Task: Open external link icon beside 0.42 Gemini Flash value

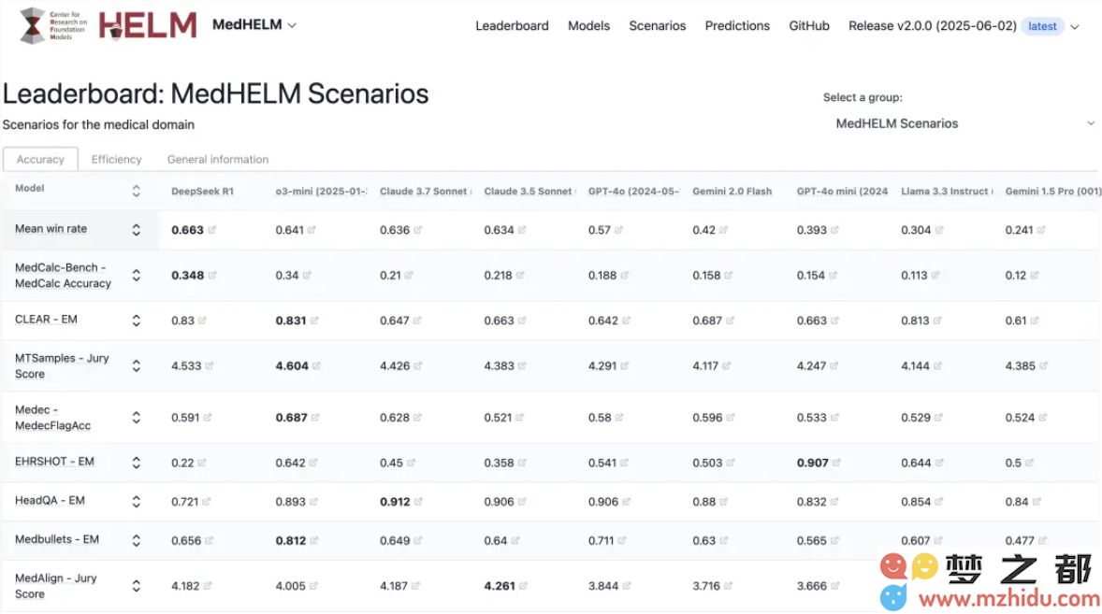Action: click(x=723, y=230)
